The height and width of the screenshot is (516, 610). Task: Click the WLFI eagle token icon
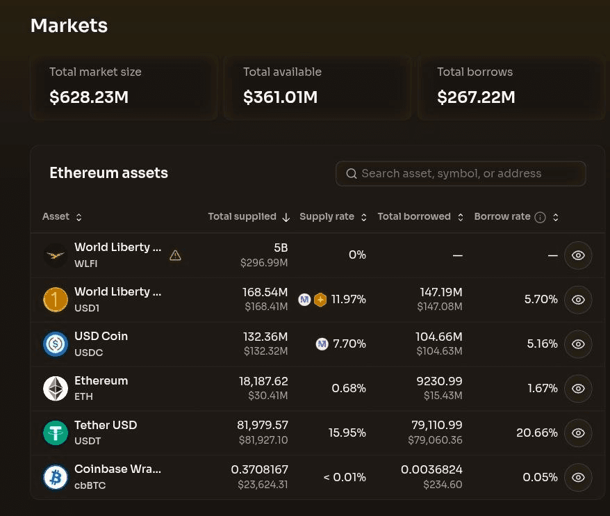[x=56, y=255]
